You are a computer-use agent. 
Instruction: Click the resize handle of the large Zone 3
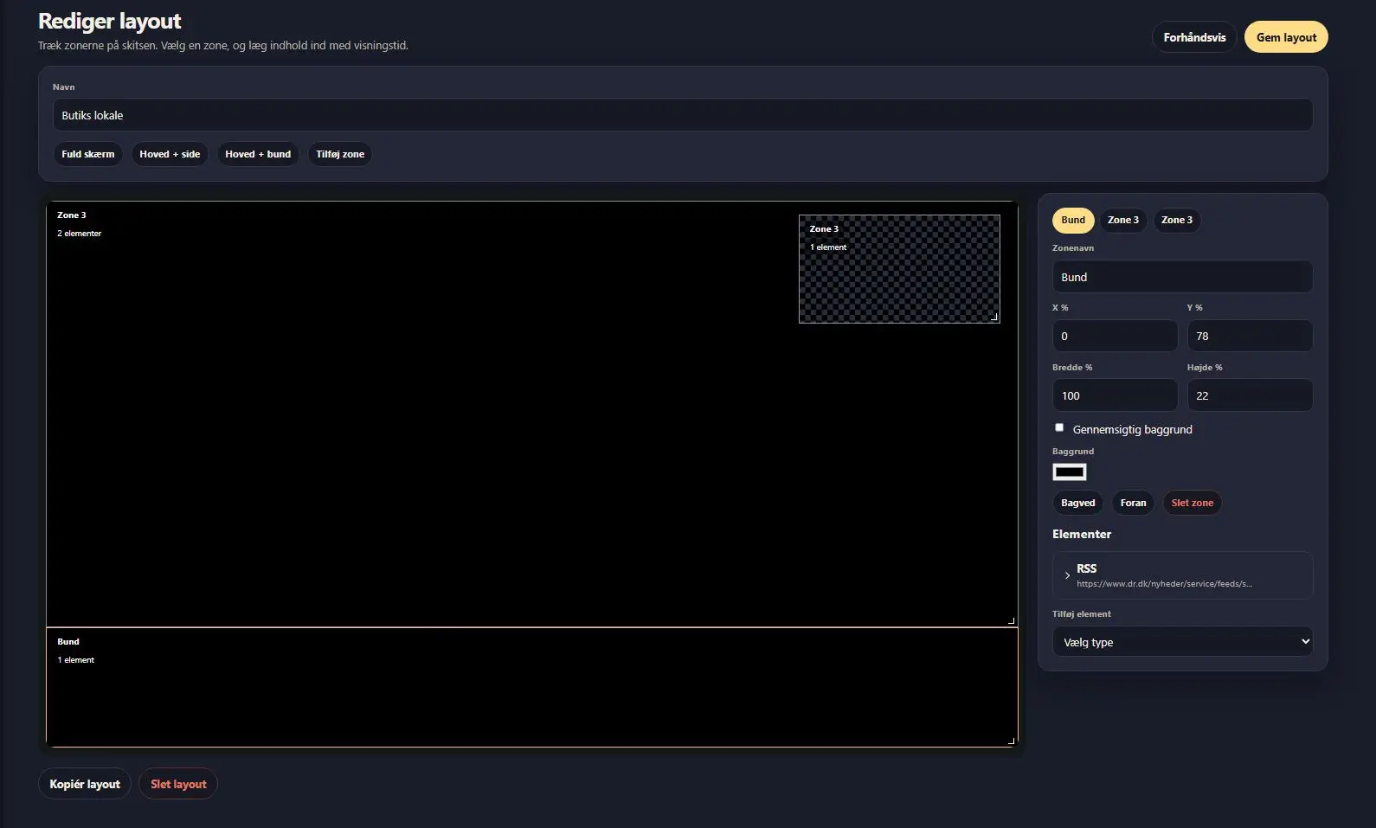(x=1011, y=620)
